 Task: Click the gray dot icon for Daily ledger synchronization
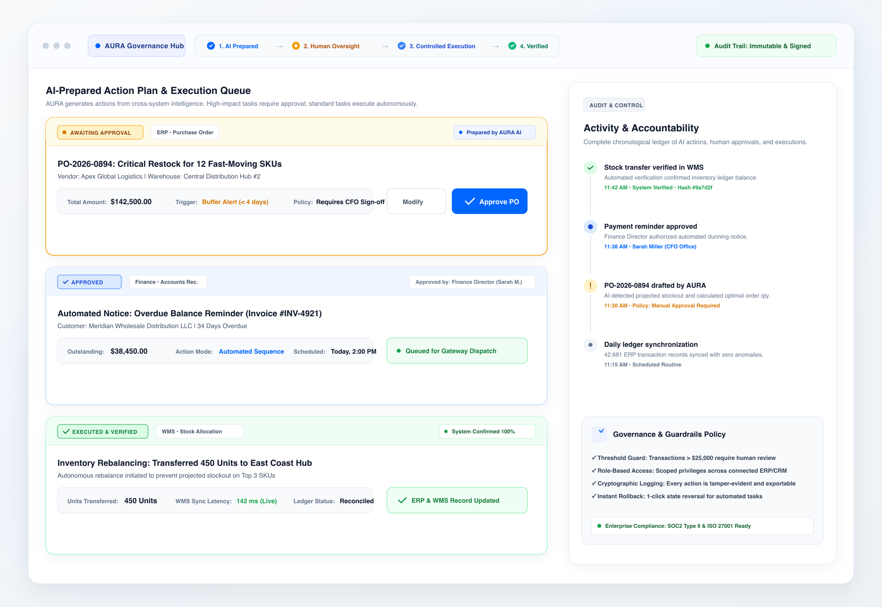click(590, 345)
